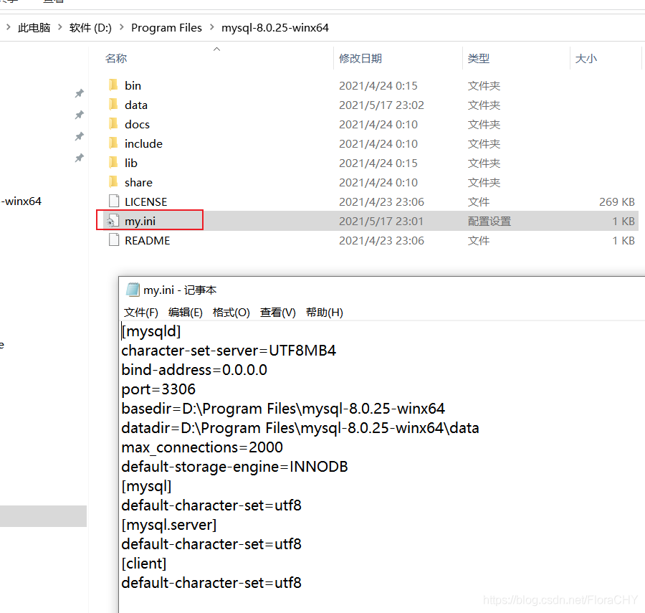Click the 配置设置 type of my.ini
This screenshot has width=645, height=613.
(x=489, y=221)
